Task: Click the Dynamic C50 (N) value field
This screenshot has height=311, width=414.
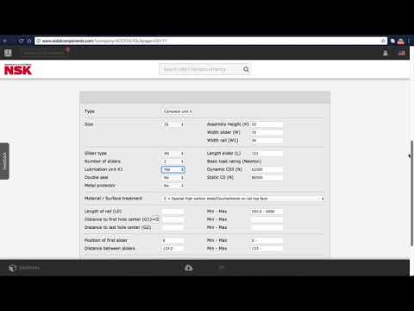Action: pyautogui.click(x=267, y=169)
